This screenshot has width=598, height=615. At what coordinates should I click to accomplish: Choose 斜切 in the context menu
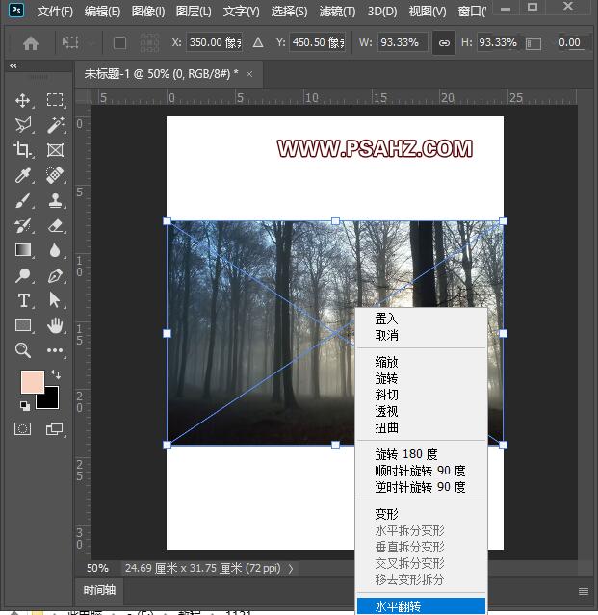(x=421, y=395)
